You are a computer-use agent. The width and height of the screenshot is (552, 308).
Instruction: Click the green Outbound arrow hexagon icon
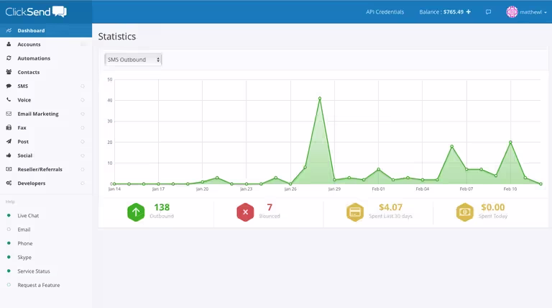[137, 212]
